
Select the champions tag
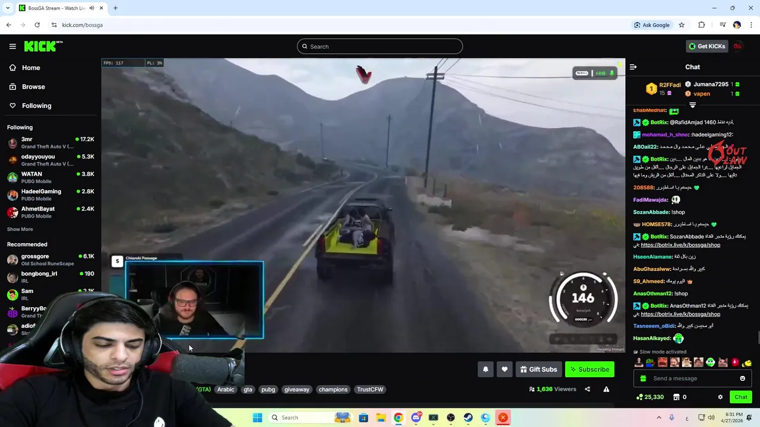(x=333, y=389)
